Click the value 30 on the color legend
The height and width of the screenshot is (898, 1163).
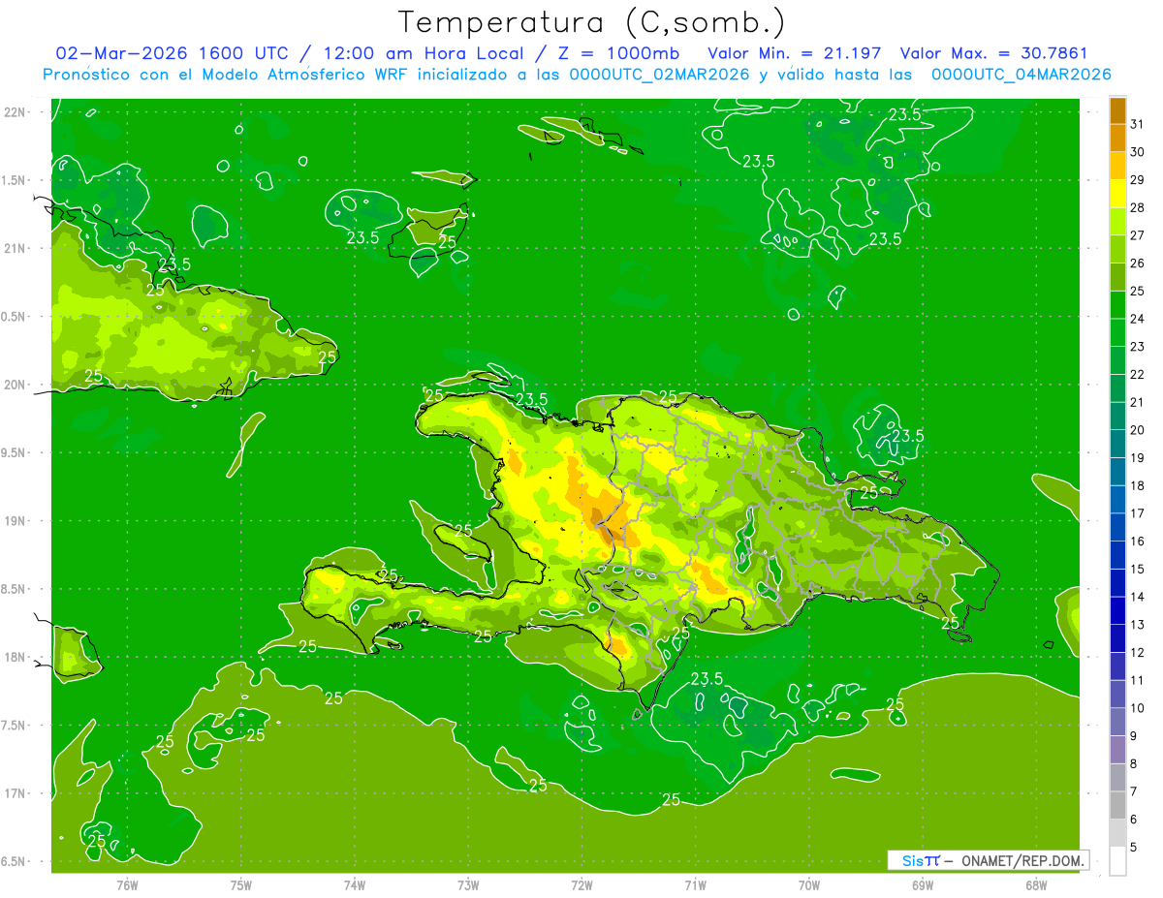point(1138,152)
